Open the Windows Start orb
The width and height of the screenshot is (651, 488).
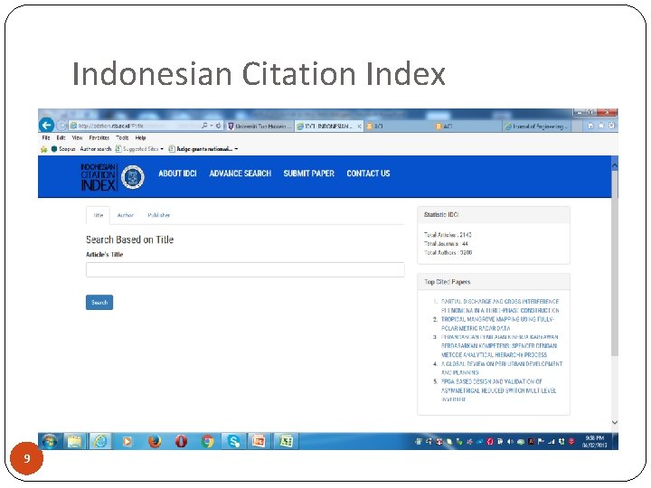pyautogui.click(x=50, y=441)
